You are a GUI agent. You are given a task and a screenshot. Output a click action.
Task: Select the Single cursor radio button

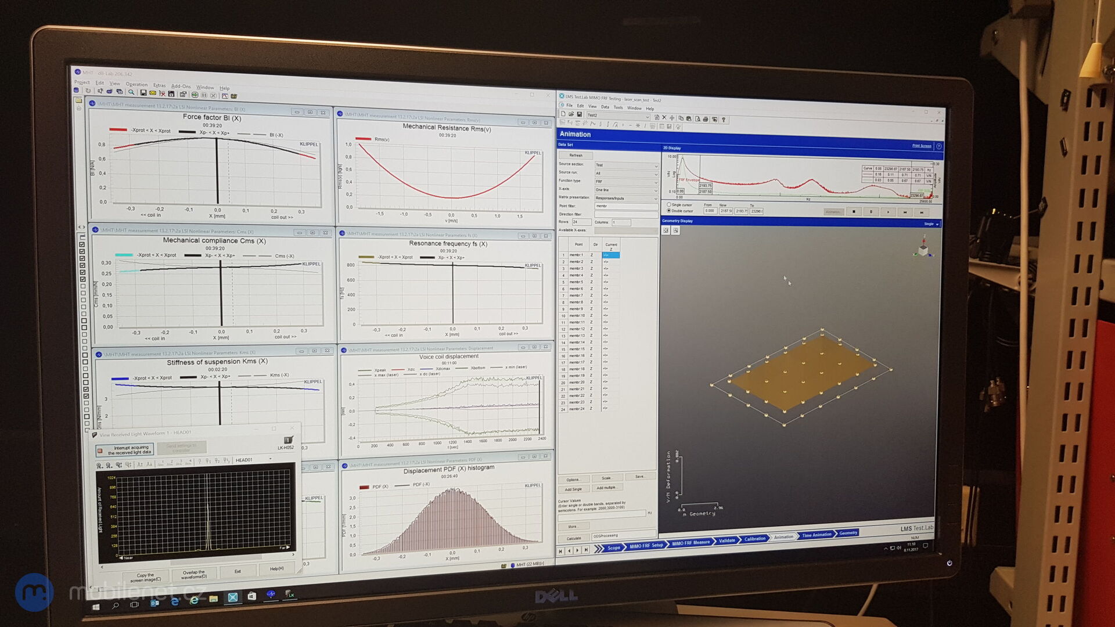pos(669,204)
